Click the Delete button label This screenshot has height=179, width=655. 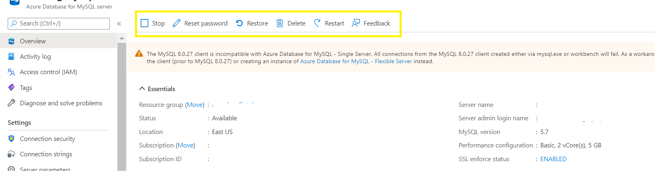296,23
